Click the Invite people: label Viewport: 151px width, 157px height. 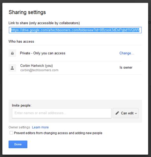(22, 105)
